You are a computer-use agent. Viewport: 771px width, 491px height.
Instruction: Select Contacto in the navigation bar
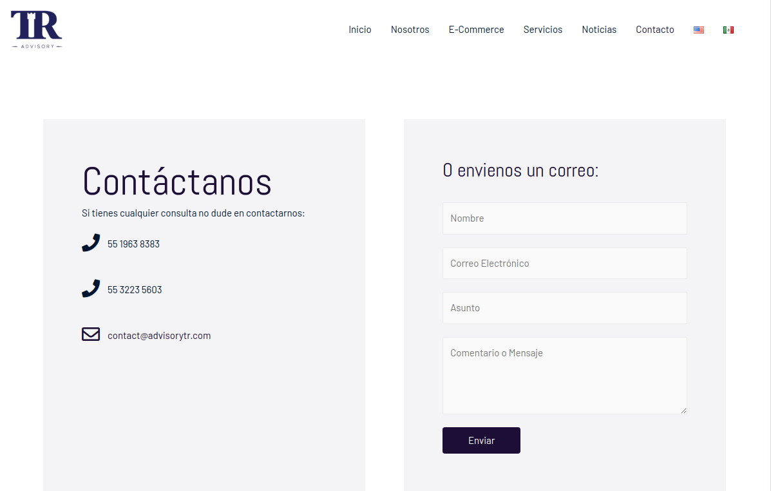click(x=654, y=30)
